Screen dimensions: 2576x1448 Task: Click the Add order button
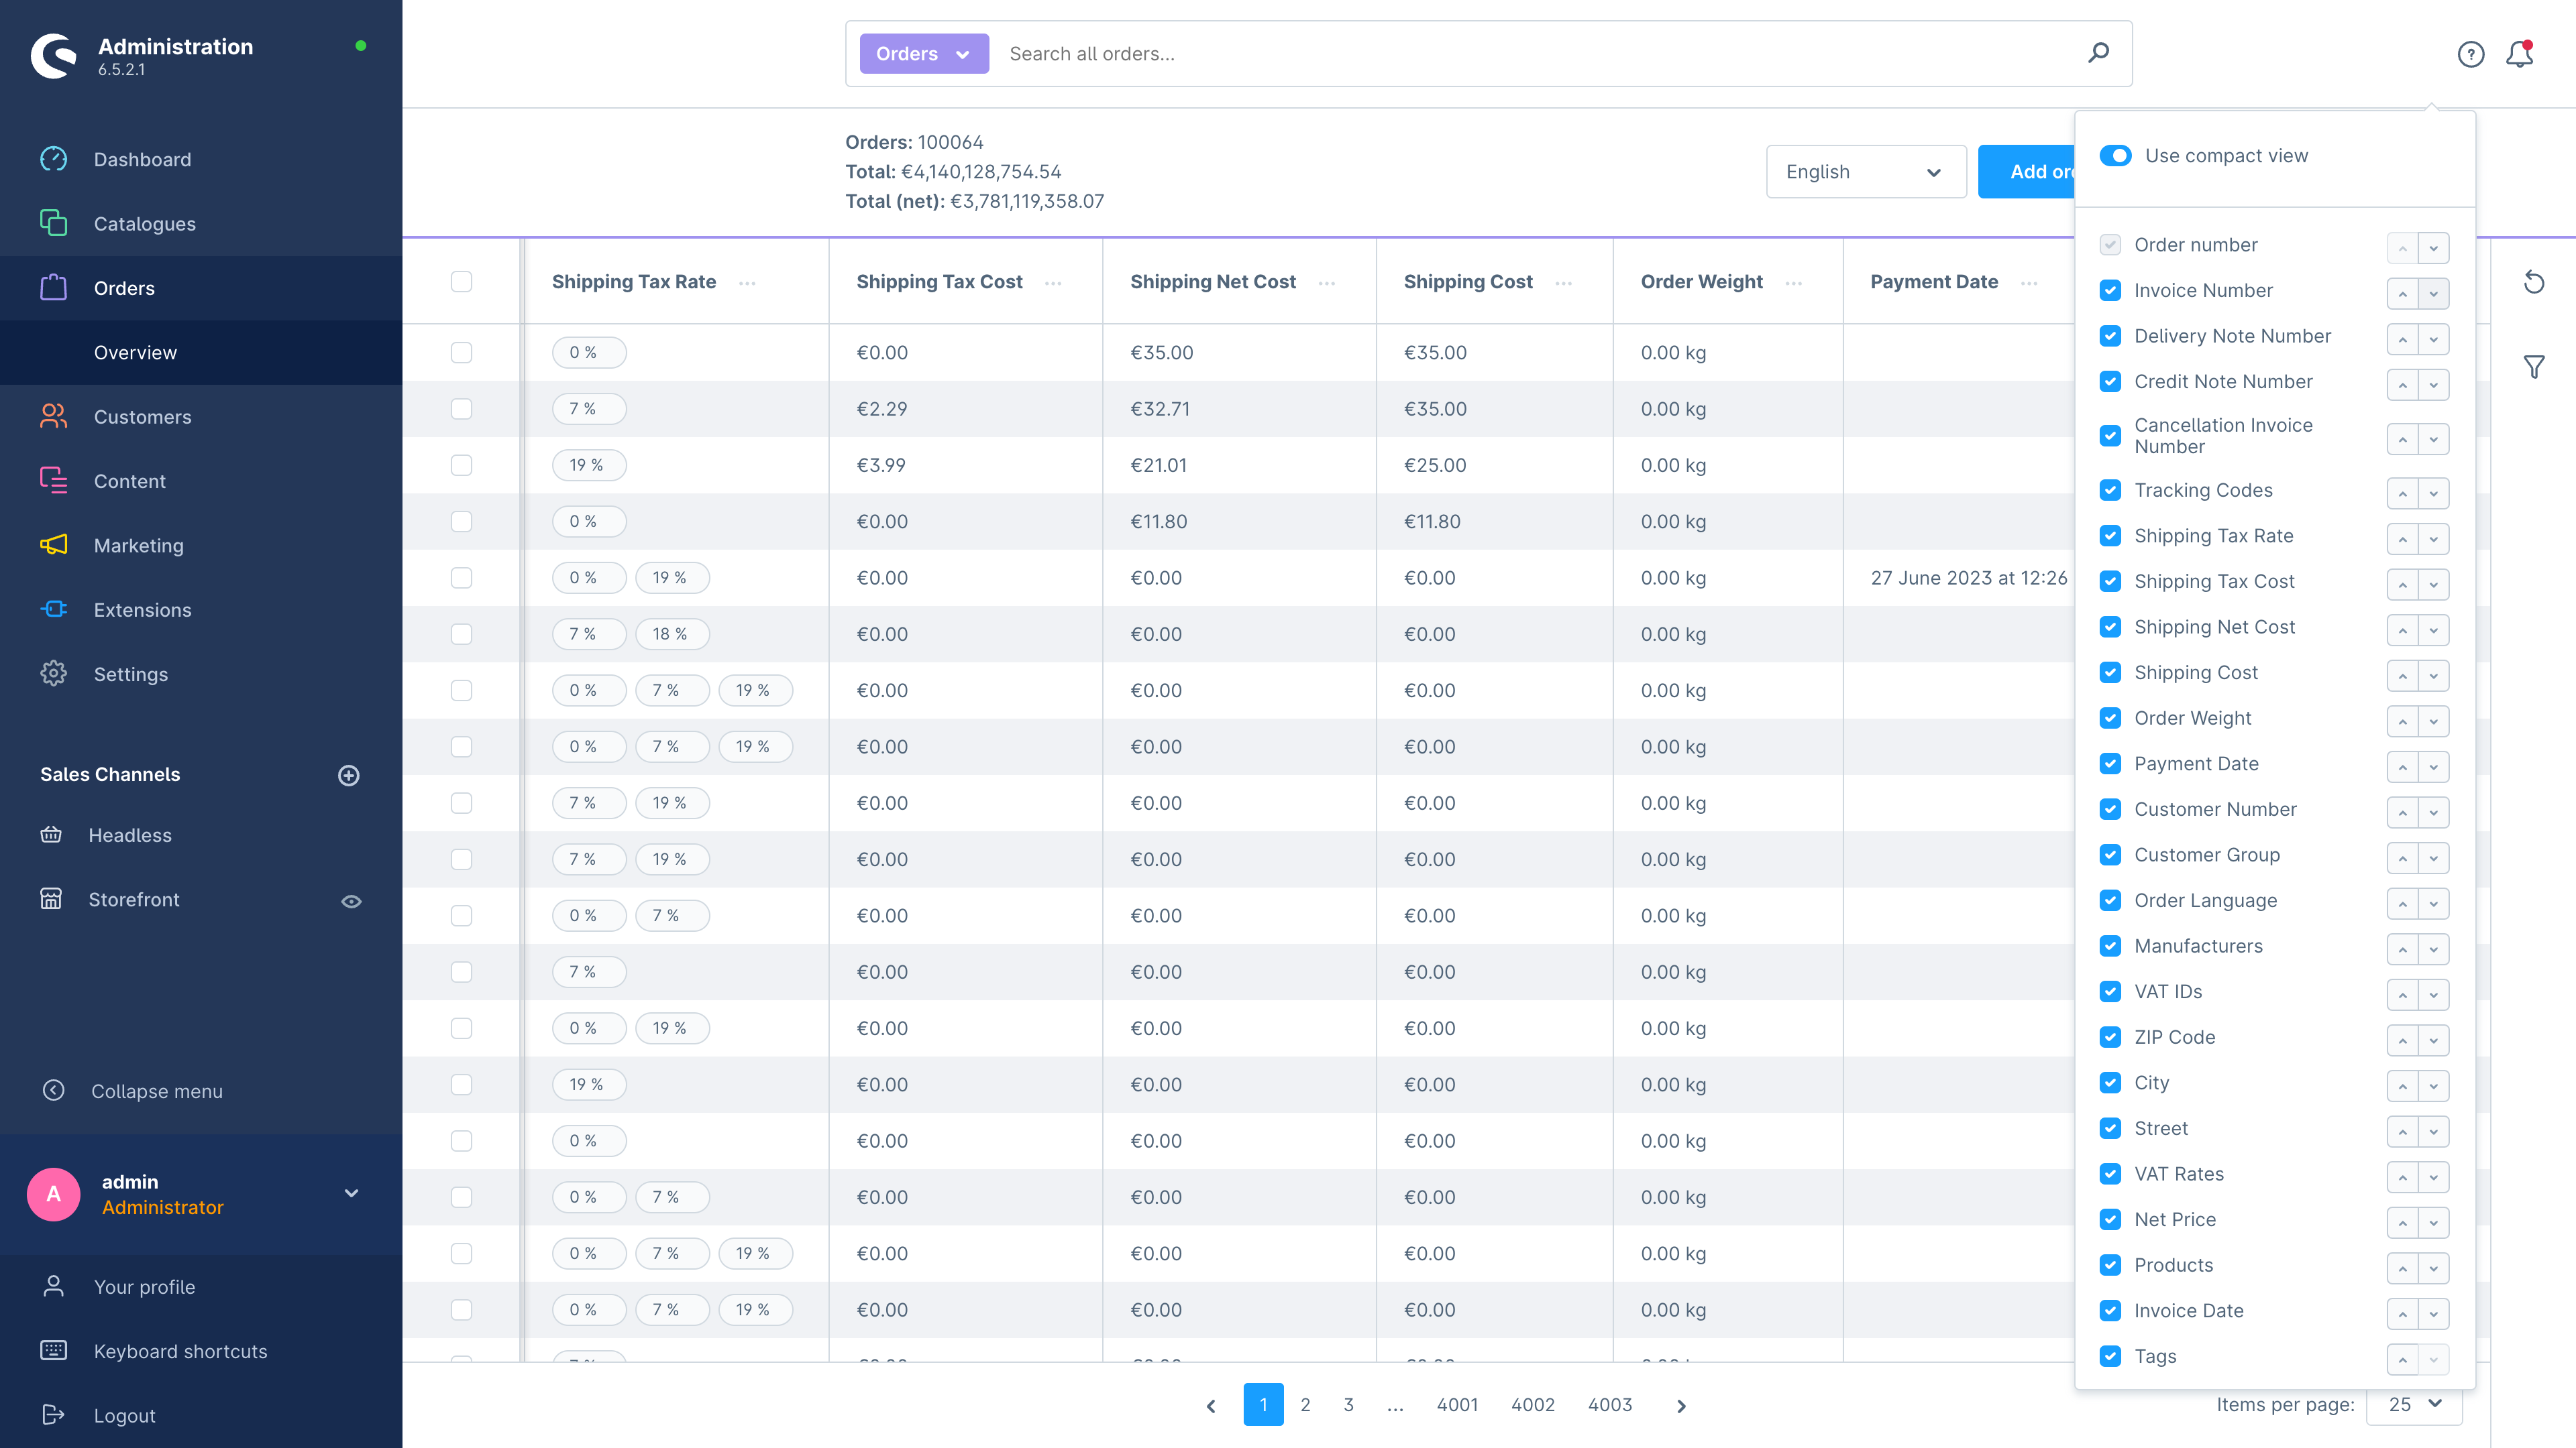tap(2026, 172)
